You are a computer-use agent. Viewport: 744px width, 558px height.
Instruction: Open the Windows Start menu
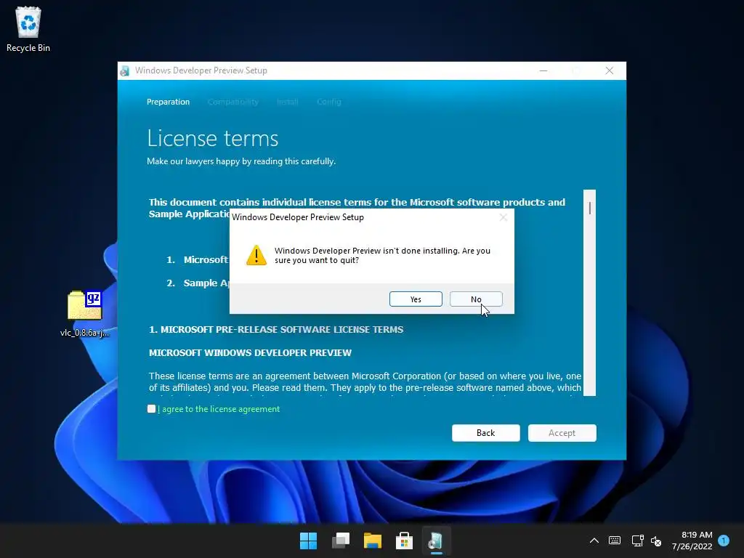(308, 541)
